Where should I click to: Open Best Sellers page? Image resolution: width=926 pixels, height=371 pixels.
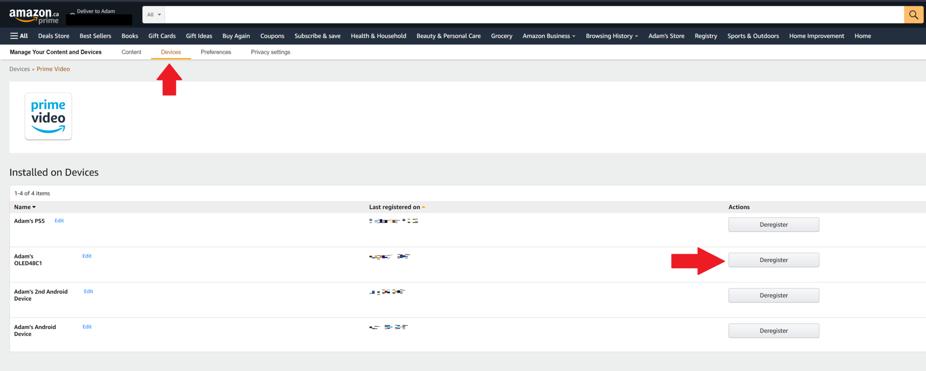pos(95,36)
